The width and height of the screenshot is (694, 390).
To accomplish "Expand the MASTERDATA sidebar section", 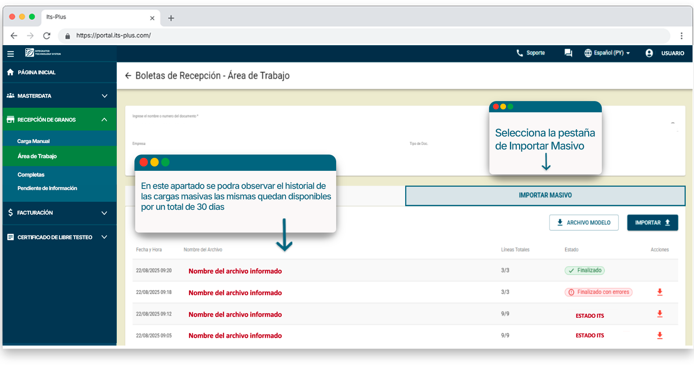I will 104,96.
